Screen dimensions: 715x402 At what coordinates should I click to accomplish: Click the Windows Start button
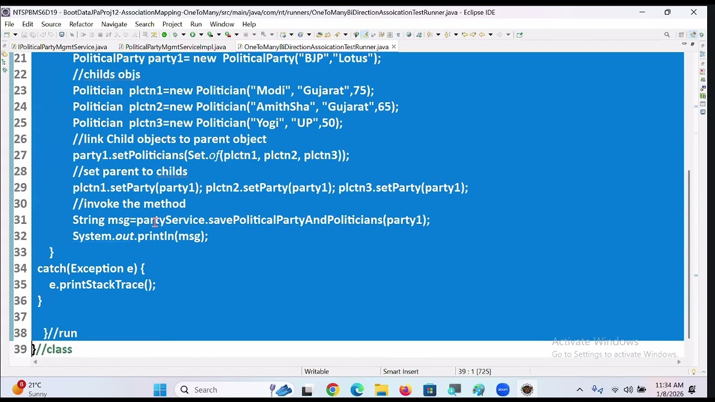click(x=160, y=390)
